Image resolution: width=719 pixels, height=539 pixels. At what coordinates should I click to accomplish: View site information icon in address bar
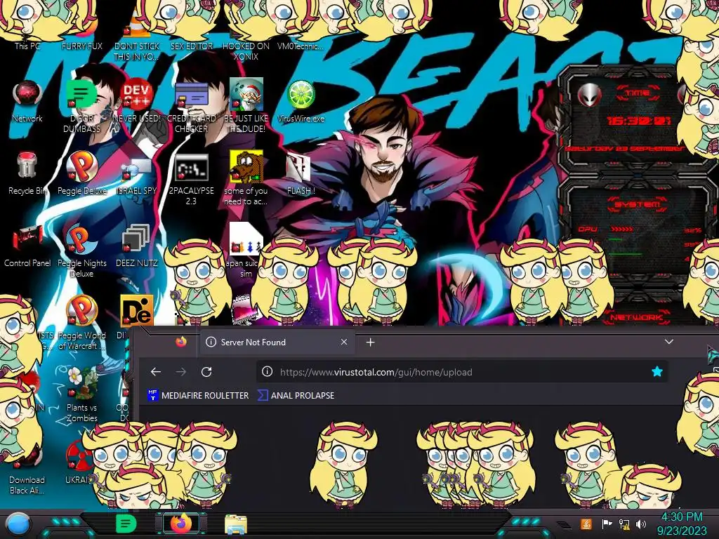point(267,372)
